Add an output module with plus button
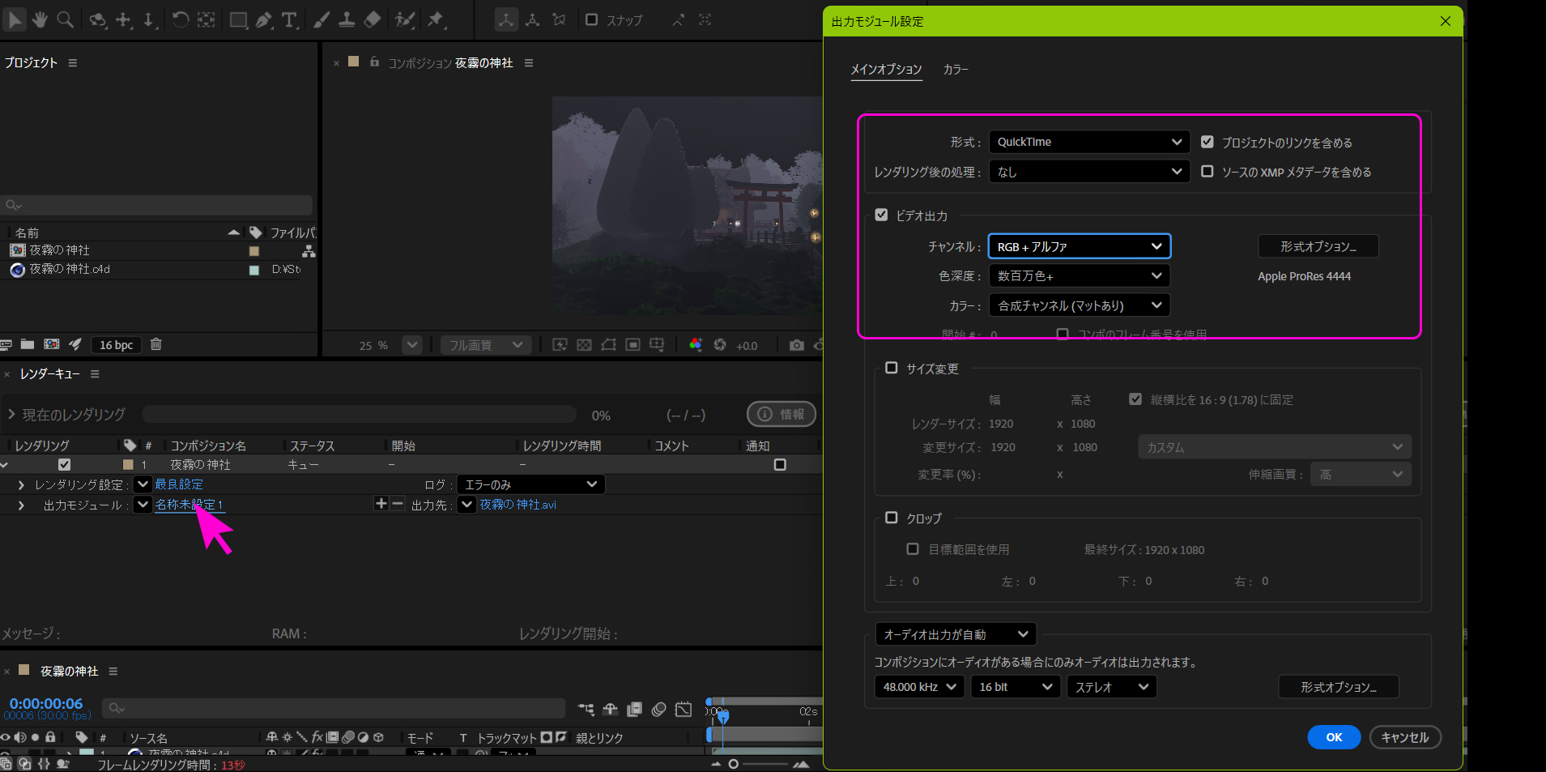1546x772 pixels. coord(381,504)
